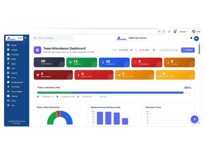Open the notifications bell
206x155 pixels.
pyautogui.click(x=191, y=38)
